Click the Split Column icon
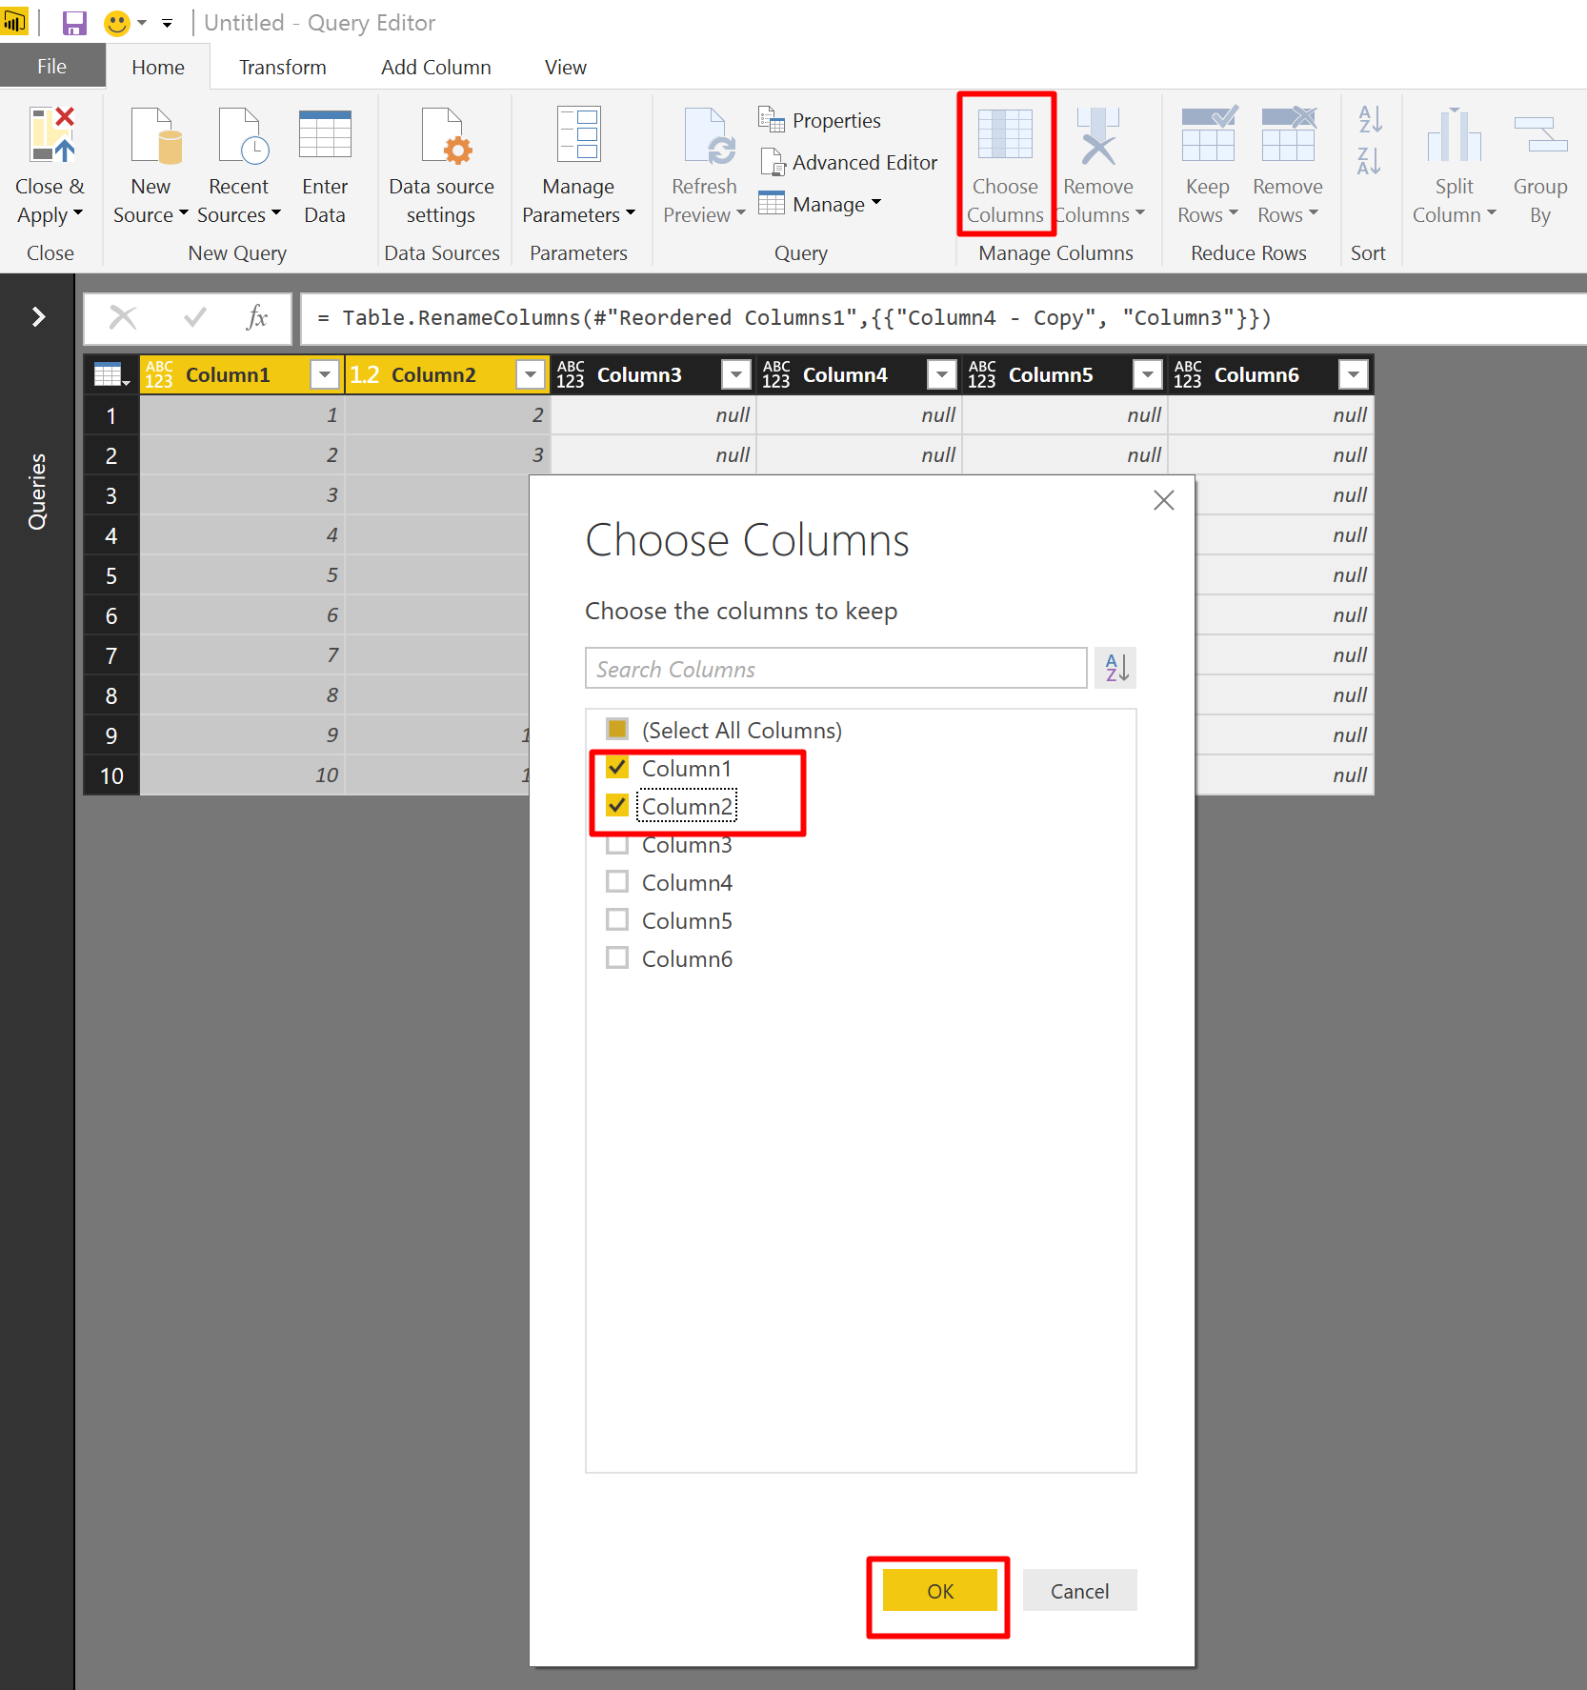1587x1690 pixels. [x=1455, y=134]
